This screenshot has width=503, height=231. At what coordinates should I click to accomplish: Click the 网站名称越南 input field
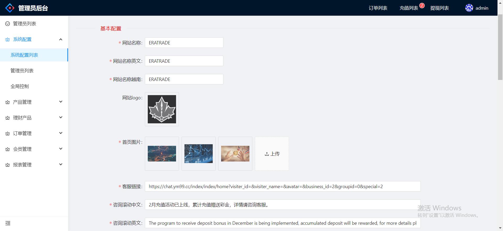point(184,79)
